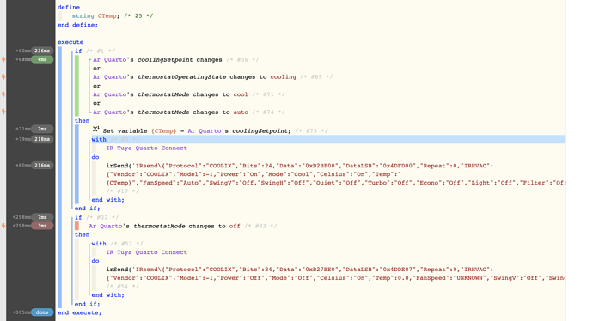This screenshot has width=593, height=321.
Task: Click the with #53 statement
Action: pos(117,244)
